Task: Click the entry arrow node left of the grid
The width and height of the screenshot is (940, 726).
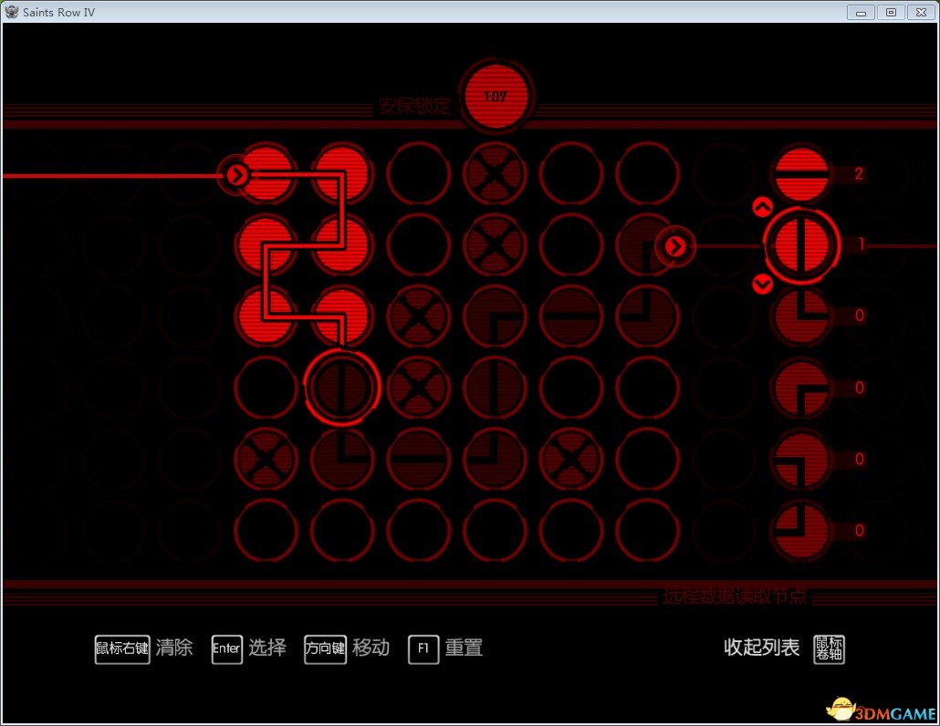Action: [x=238, y=175]
